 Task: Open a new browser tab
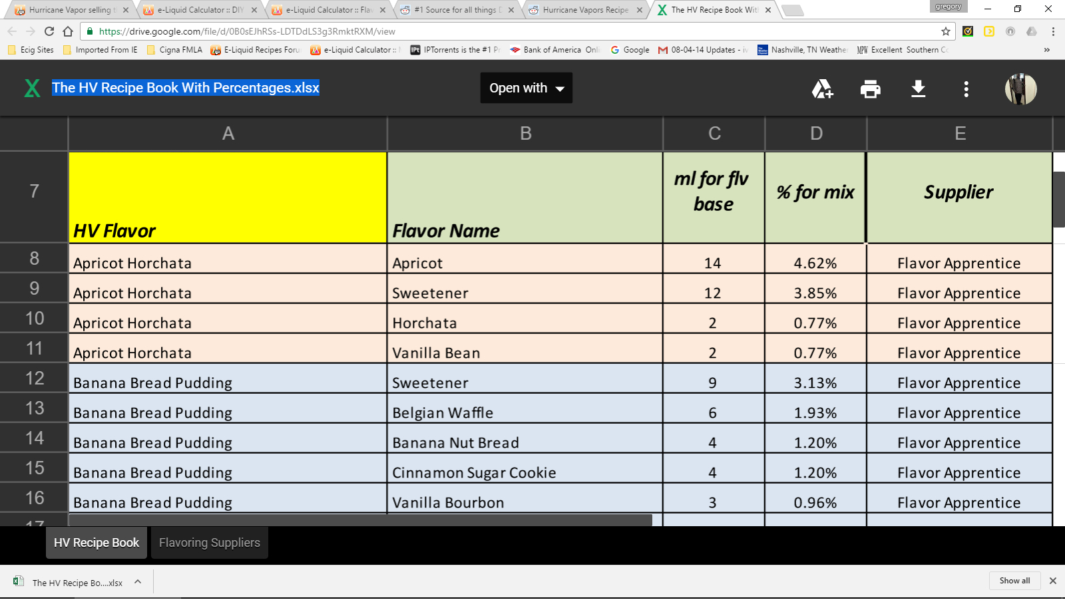click(792, 10)
